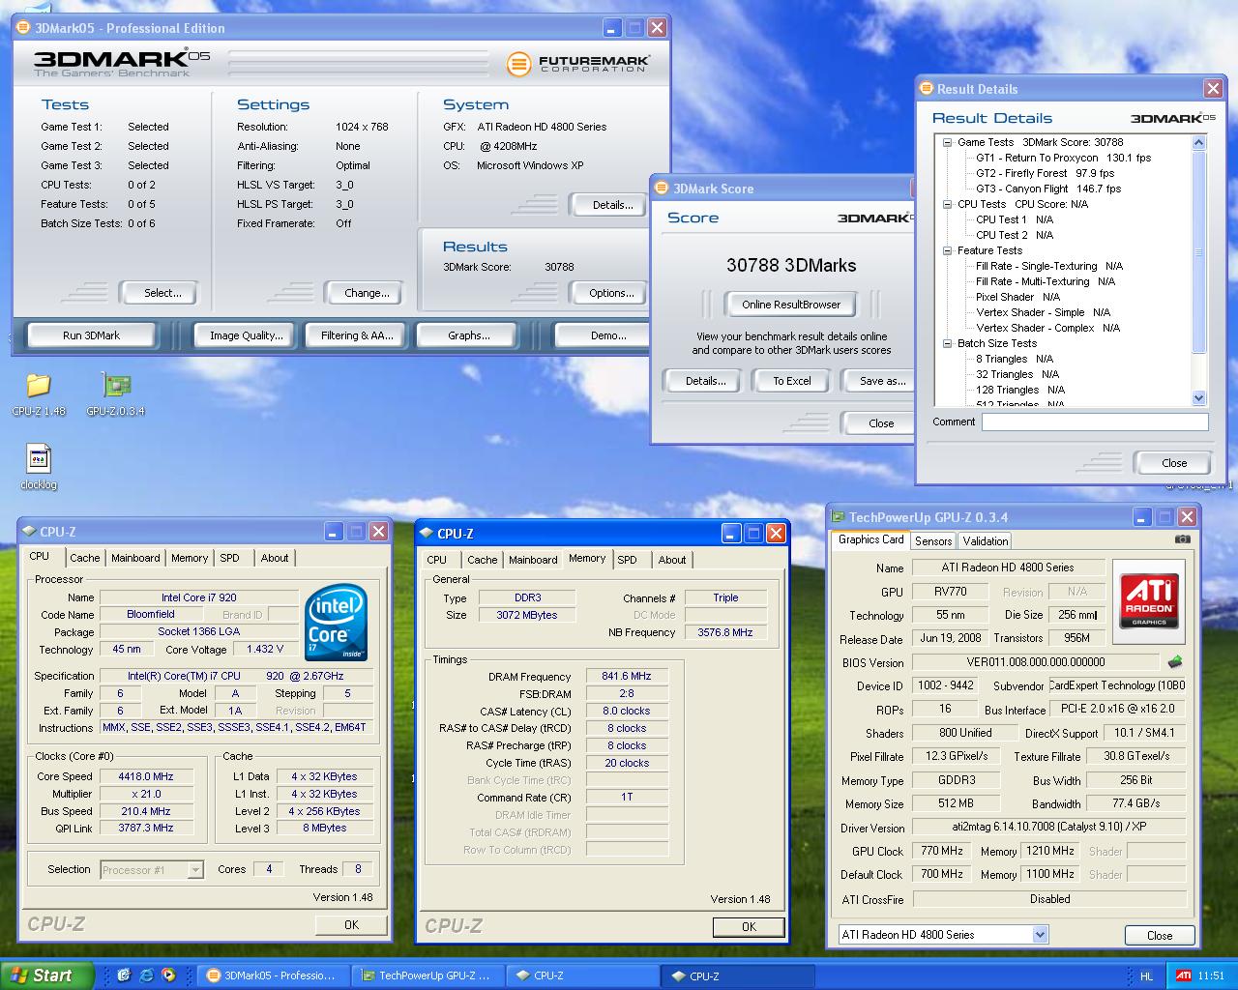Click the GPU-Z screenshot camera icon
The width and height of the screenshot is (1238, 990).
[1182, 539]
